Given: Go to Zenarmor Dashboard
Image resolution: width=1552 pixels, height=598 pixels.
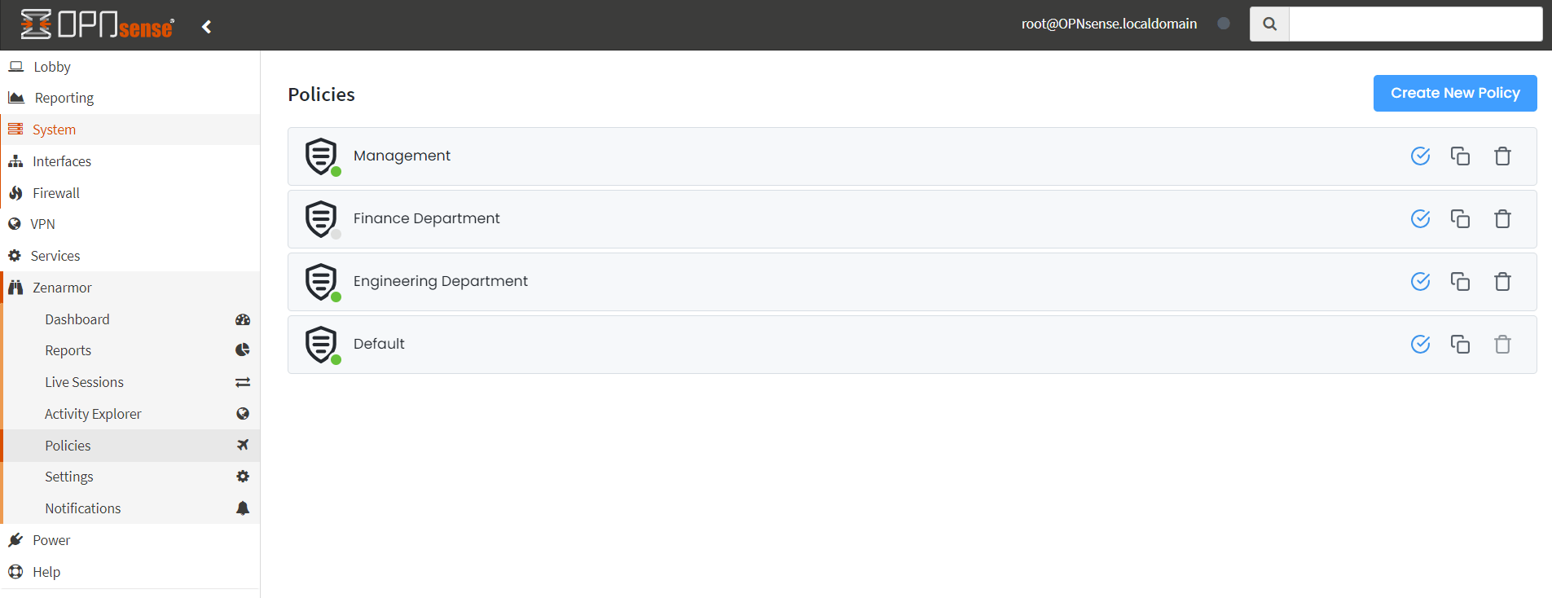Looking at the screenshot, I should click(x=77, y=319).
